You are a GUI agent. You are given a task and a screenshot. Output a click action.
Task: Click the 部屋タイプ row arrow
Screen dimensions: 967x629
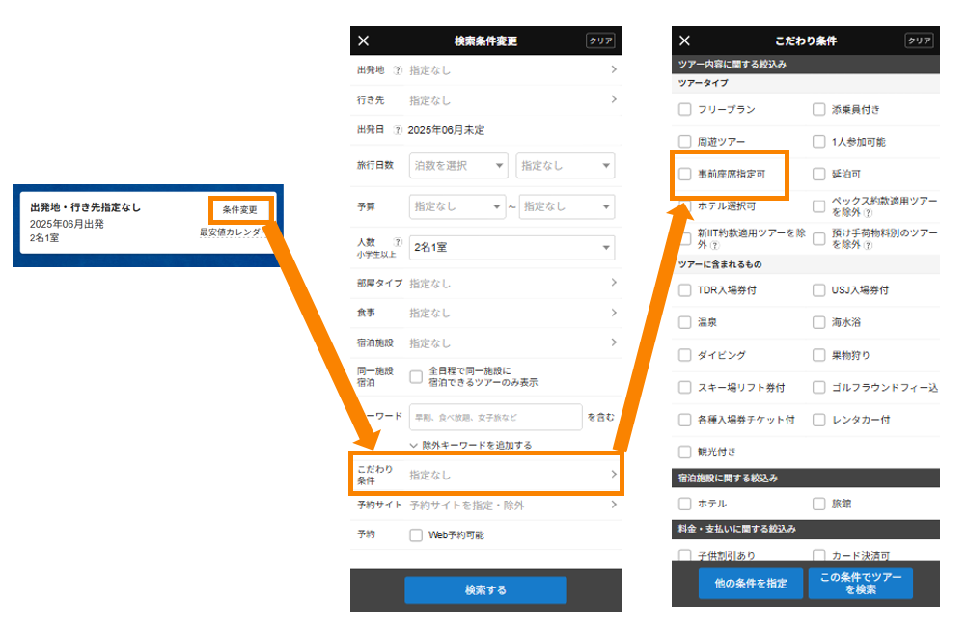pyautogui.click(x=613, y=283)
